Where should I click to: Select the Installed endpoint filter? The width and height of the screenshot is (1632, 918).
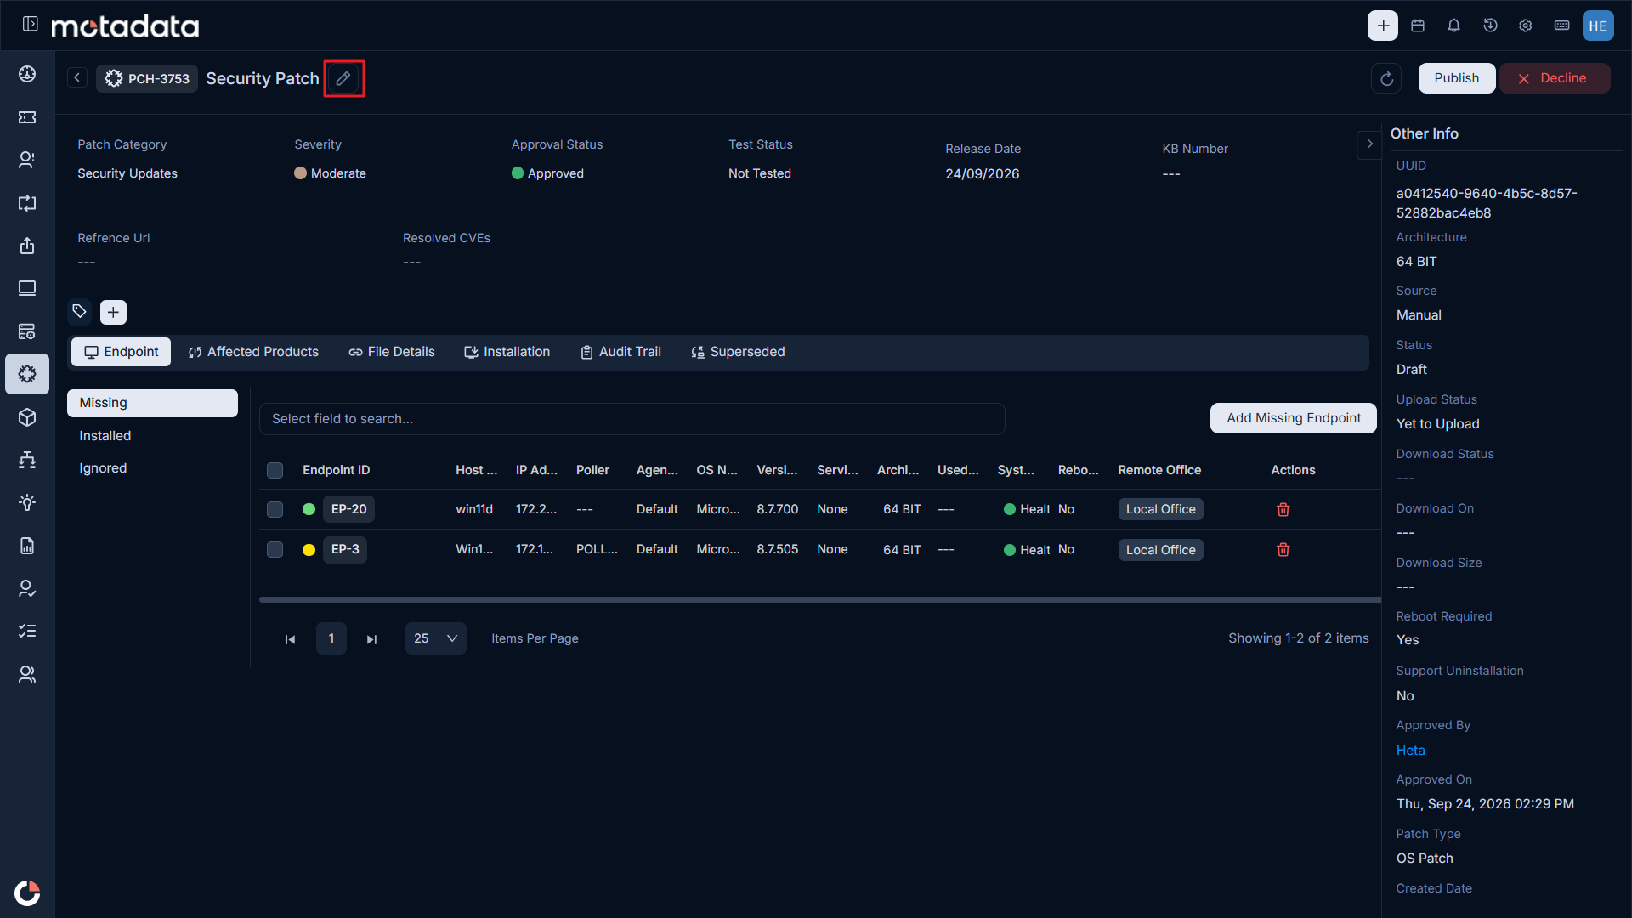(152, 436)
